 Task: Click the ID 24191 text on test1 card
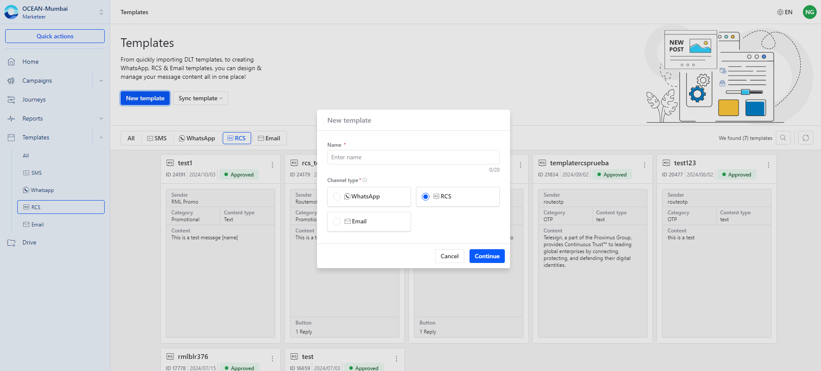176,175
